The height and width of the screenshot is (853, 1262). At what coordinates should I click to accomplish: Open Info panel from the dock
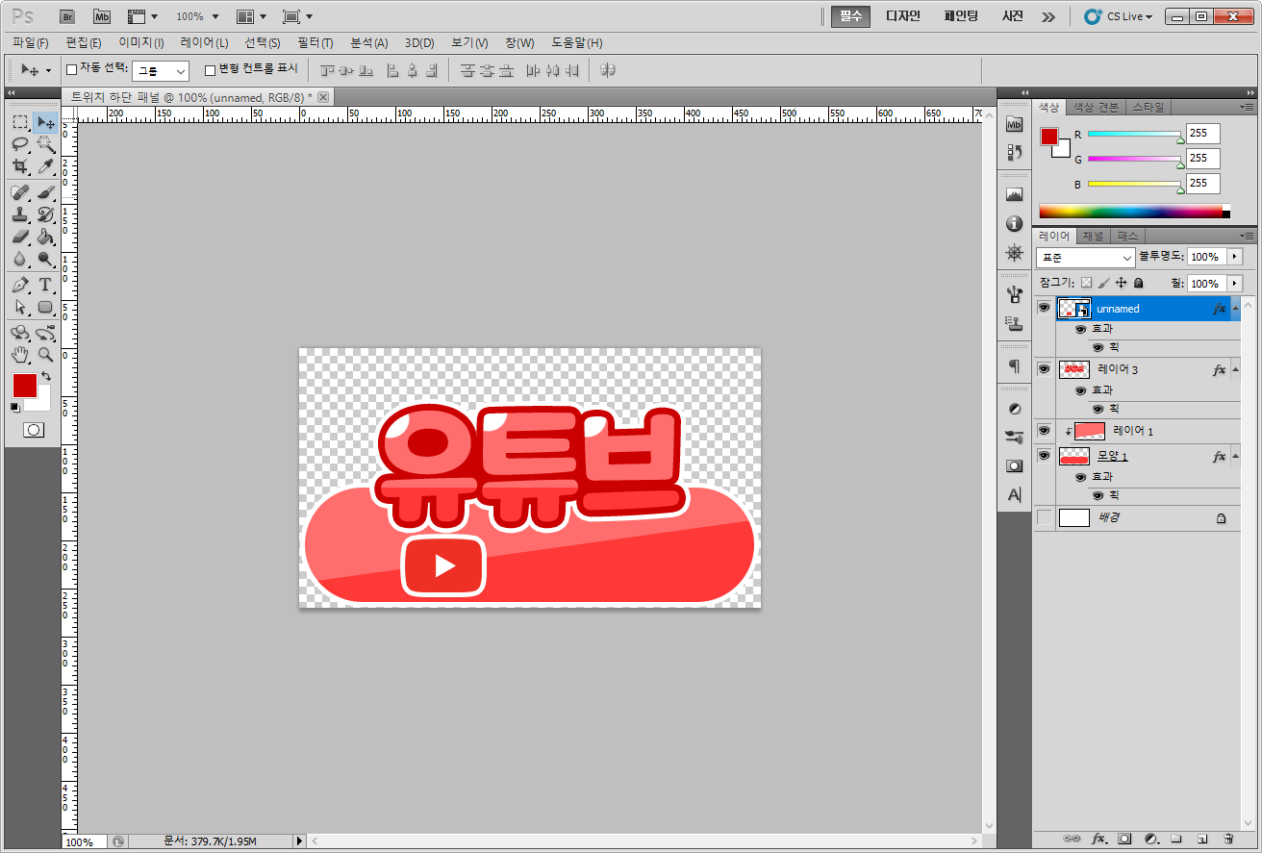[x=1014, y=224]
